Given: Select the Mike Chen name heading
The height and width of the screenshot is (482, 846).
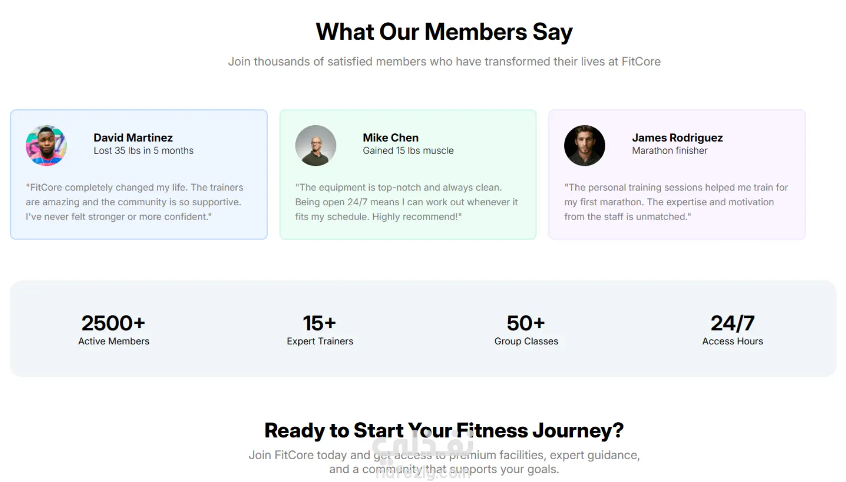Looking at the screenshot, I should [x=391, y=138].
